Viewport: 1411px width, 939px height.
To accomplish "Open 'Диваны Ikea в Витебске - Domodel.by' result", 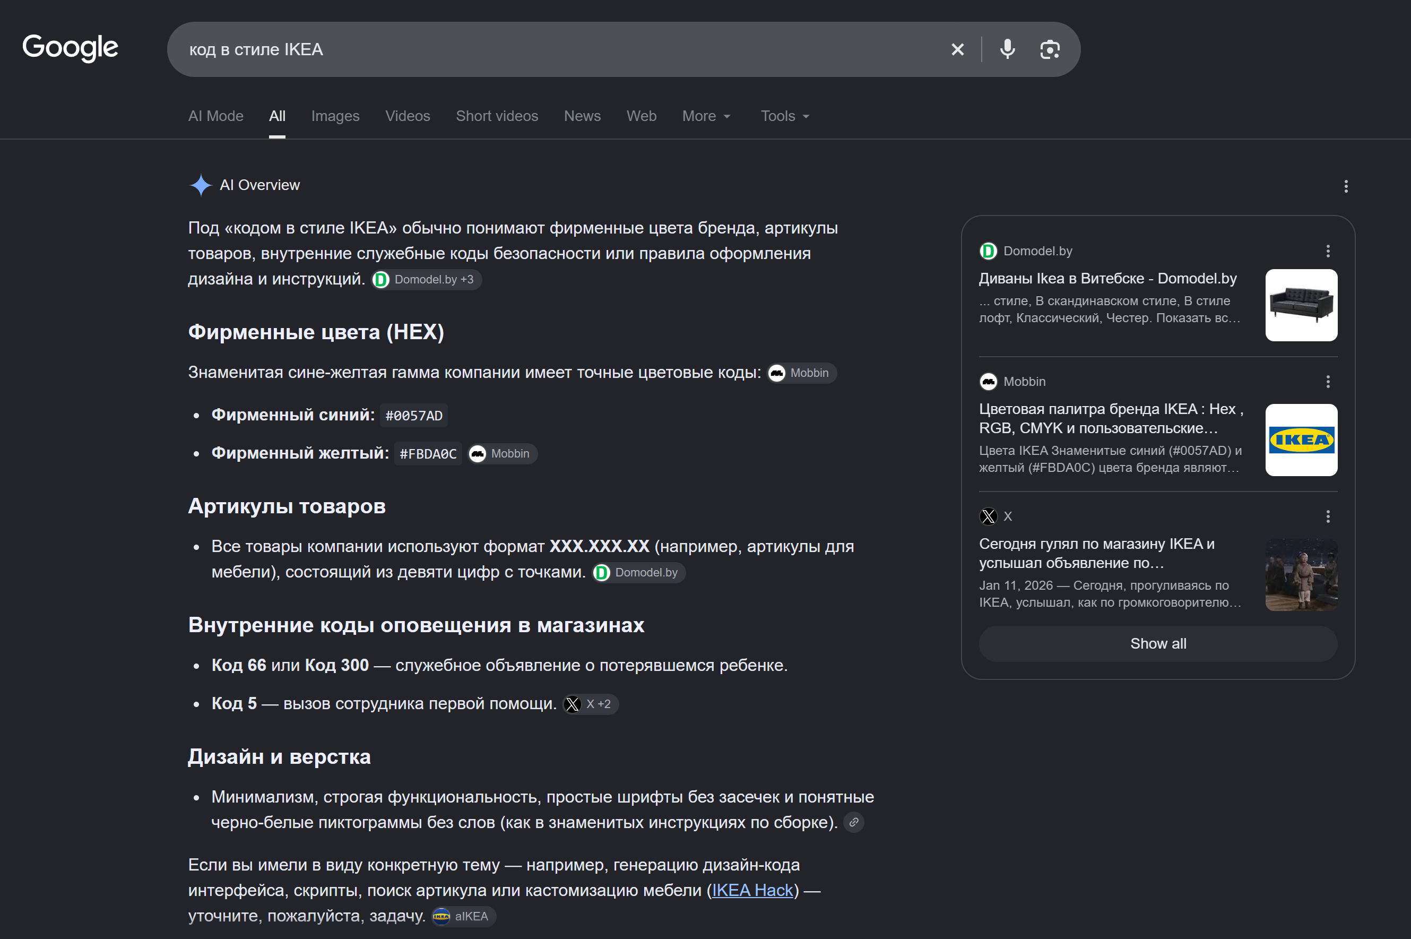I will click(1107, 279).
